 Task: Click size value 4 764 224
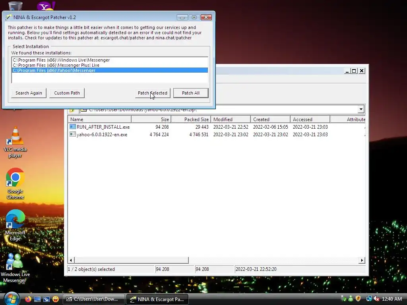(x=159, y=134)
